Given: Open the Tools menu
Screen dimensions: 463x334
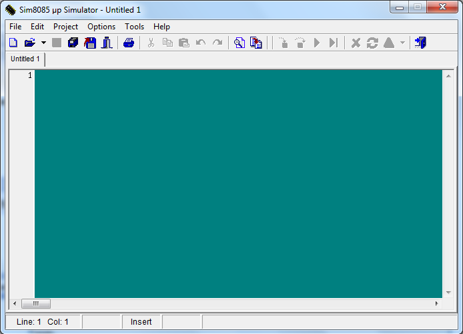Looking at the screenshot, I should coord(134,27).
